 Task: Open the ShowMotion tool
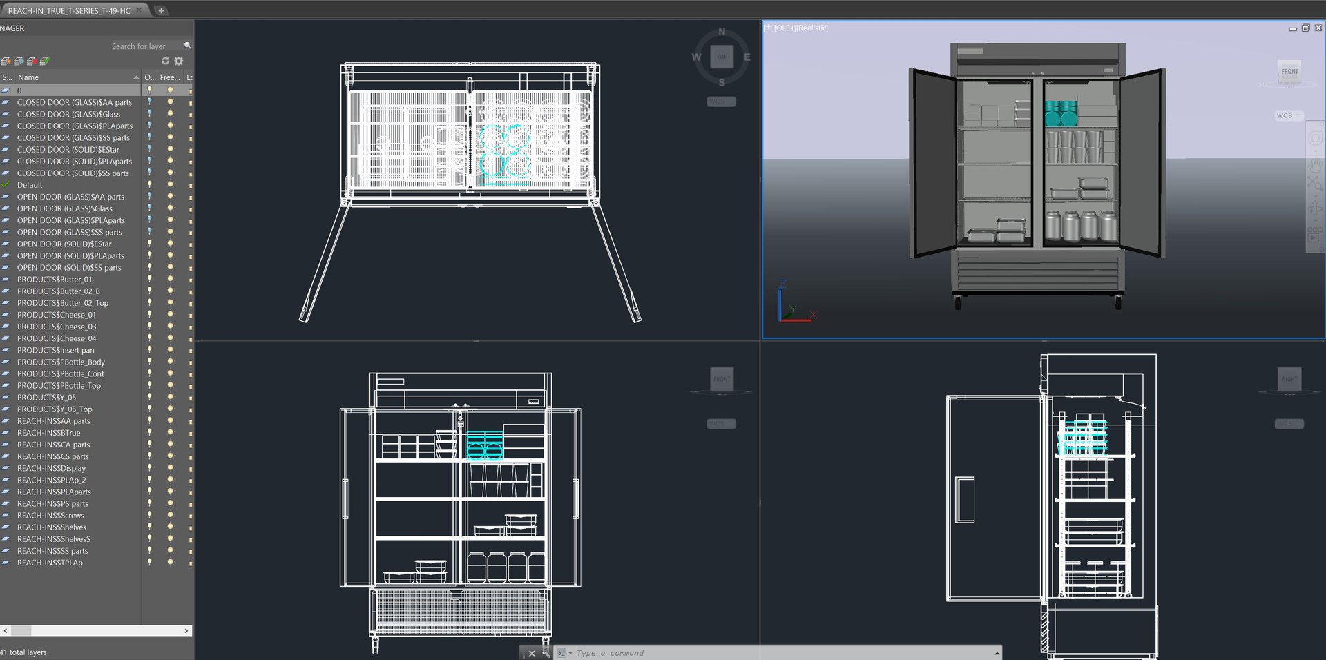tap(1314, 235)
